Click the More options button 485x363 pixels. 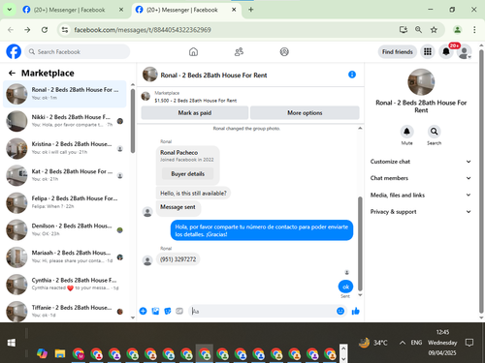coord(305,112)
